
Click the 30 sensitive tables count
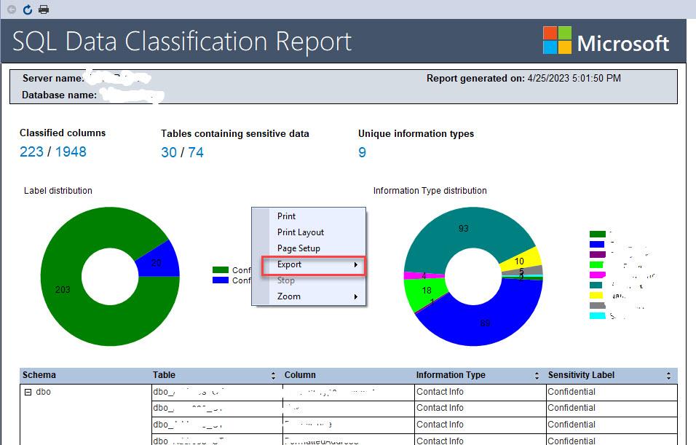(168, 152)
